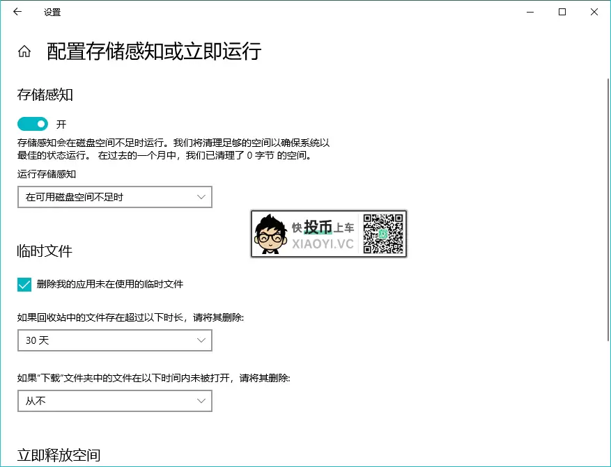Select the 临时文件 section heading
This screenshot has width=611, height=467.
[43, 251]
